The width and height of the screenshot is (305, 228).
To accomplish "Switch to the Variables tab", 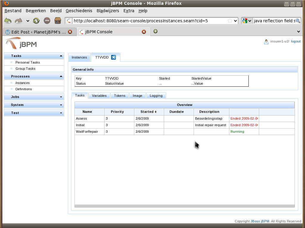I will pyautogui.click(x=99, y=95).
